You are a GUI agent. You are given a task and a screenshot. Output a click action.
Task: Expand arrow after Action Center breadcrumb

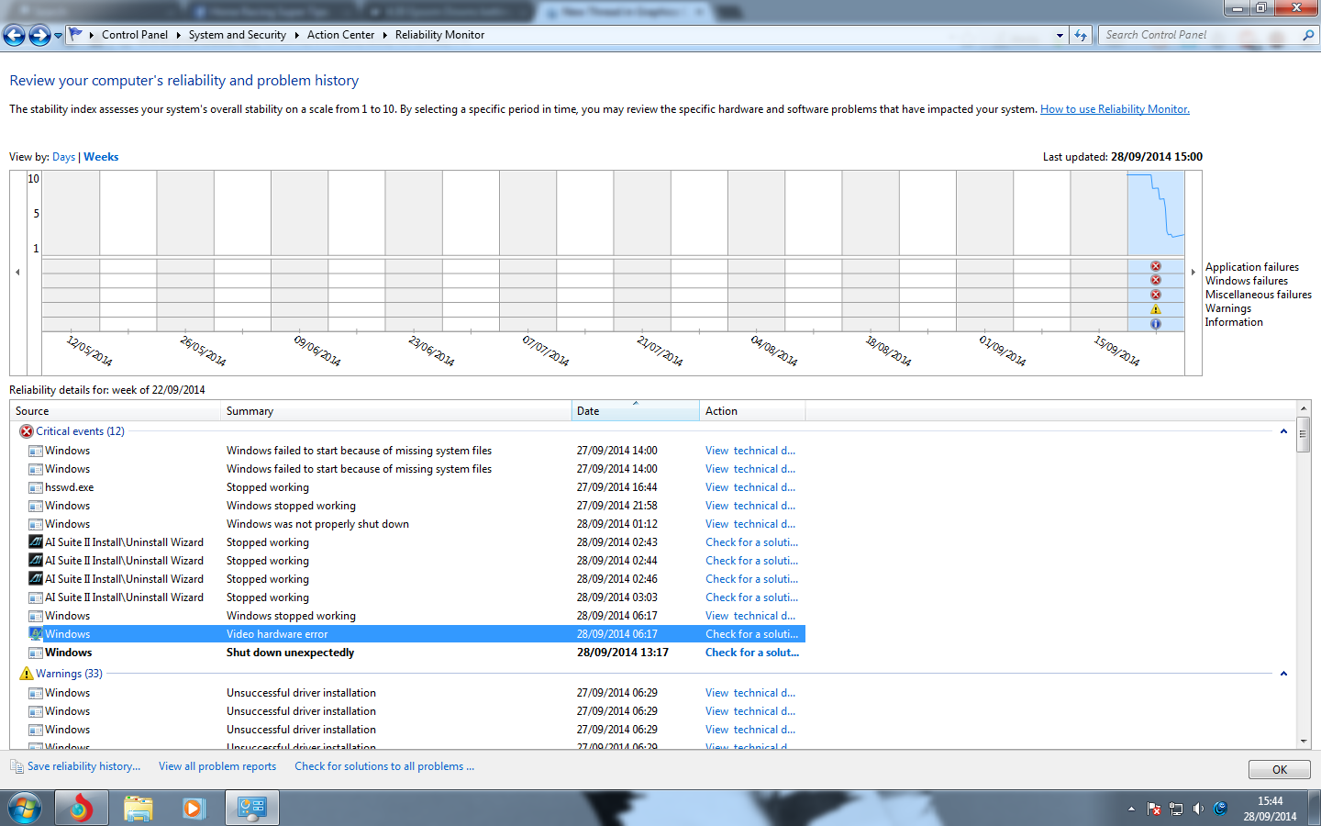click(x=384, y=35)
